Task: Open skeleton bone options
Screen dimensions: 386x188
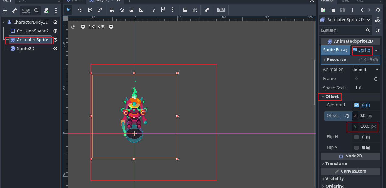Action: 207,10
